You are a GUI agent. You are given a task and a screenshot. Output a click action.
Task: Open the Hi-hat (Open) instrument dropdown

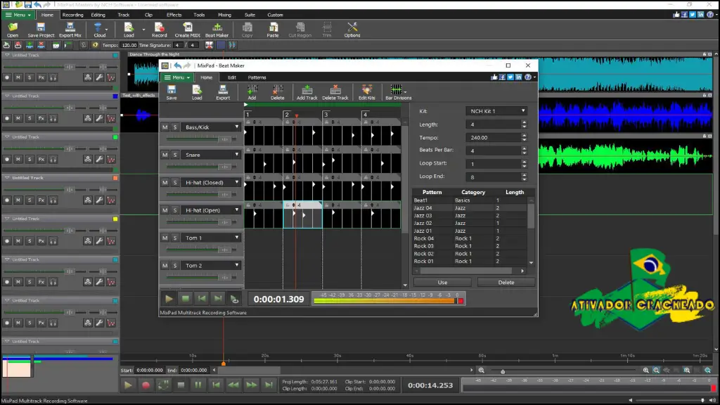pos(211,210)
